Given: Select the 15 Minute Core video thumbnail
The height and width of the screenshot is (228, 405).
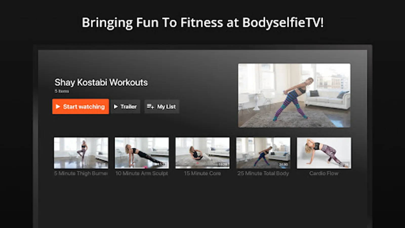Looking at the screenshot, I should click(202, 153).
